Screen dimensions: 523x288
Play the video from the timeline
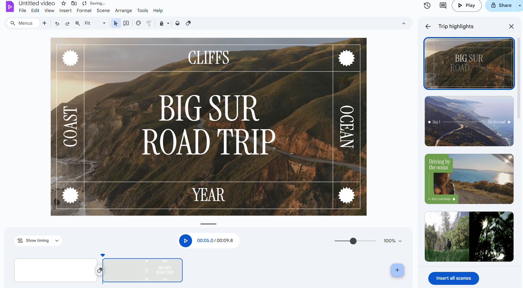(x=186, y=241)
